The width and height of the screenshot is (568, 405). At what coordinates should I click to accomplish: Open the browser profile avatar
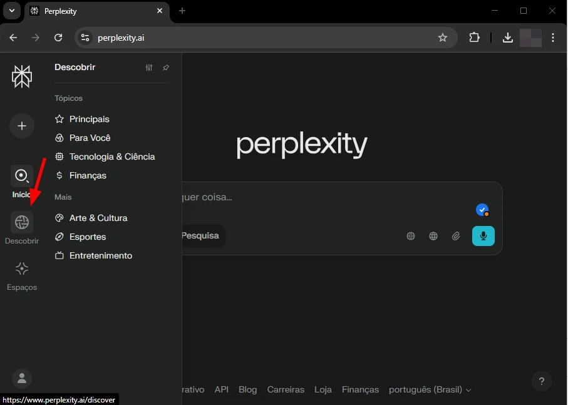tap(530, 38)
